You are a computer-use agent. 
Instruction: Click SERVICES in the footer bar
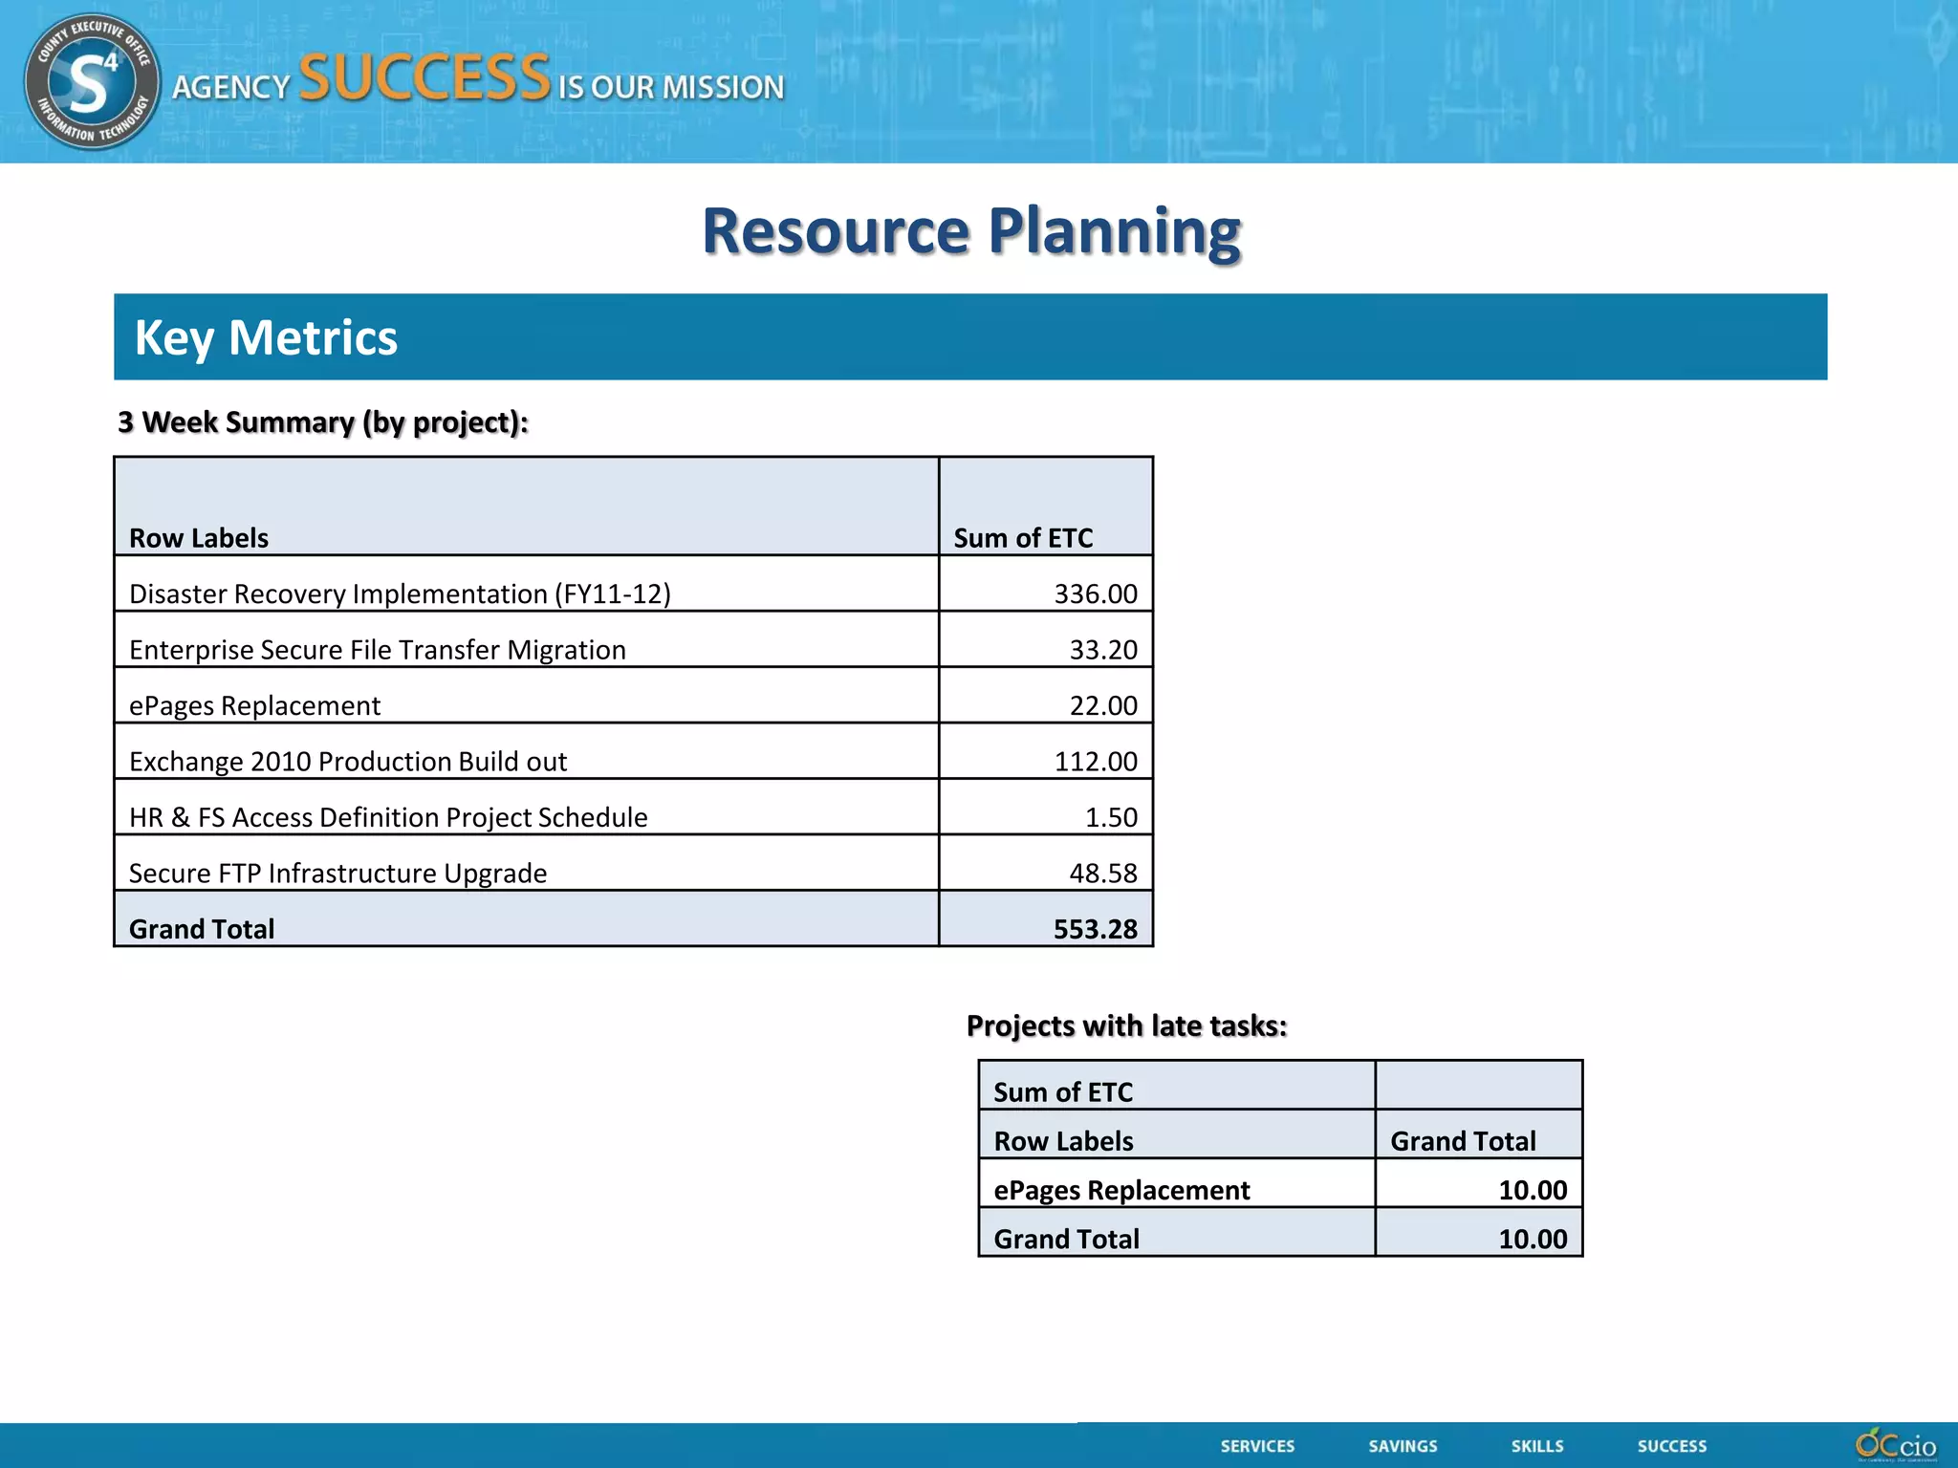[x=1257, y=1447]
